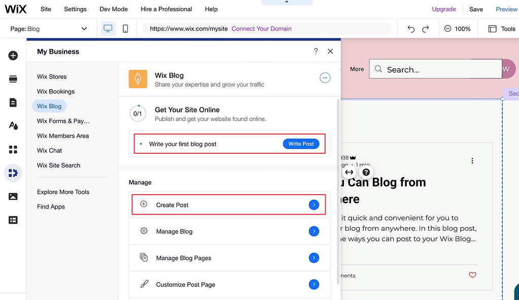The width and height of the screenshot is (519, 300).
Task: Click the Create Post plus circle icon
Action: 144,204
